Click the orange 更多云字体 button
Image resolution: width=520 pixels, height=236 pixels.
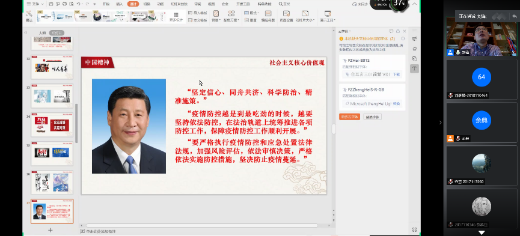(x=349, y=116)
